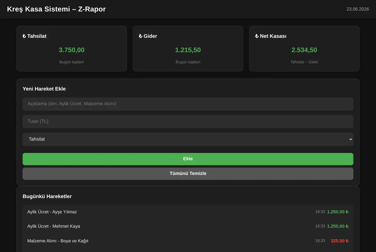The image size is (376, 252).
Task: Click the Yeni Hareket Ekle heading
Action: pos(44,89)
